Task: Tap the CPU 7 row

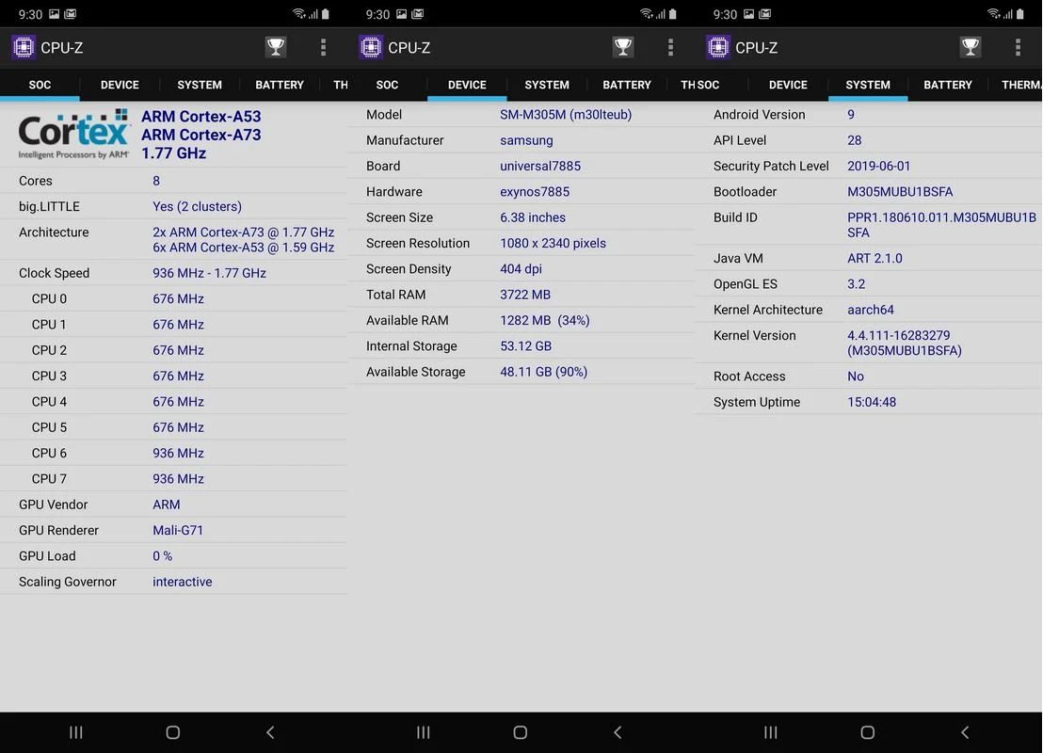Action: [173, 479]
